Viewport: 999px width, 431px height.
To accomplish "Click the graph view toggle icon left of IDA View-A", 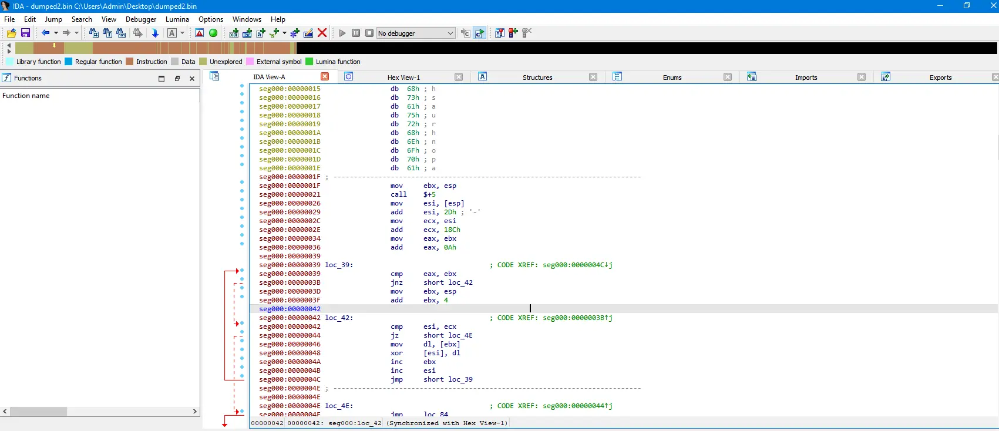I will pyautogui.click(x=214, y=76).
